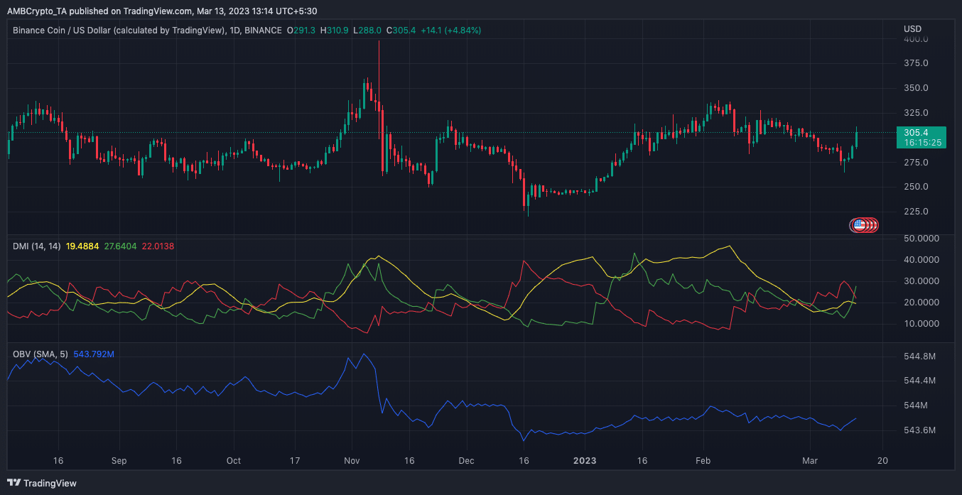The width and height of the screenshot is (962, 495).
Task: Click the green close value C305.4
Action: (x=400, y=31)
